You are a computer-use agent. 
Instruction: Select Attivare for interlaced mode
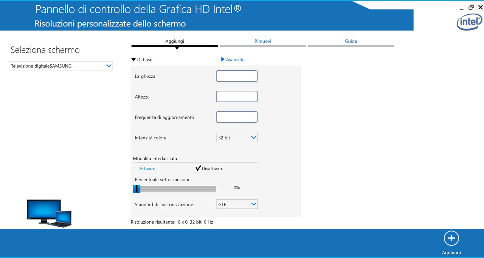pos(147,168)
